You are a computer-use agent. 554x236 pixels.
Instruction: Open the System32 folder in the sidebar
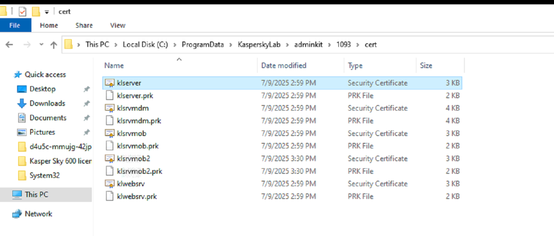pyautogui.click(x=44, y=176)
